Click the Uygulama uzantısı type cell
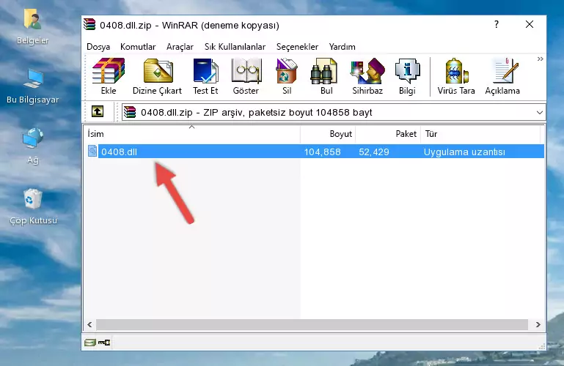The image size is (564, 366). click(464, 152)
